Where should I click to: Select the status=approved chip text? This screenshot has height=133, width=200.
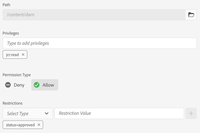(20, 125)
